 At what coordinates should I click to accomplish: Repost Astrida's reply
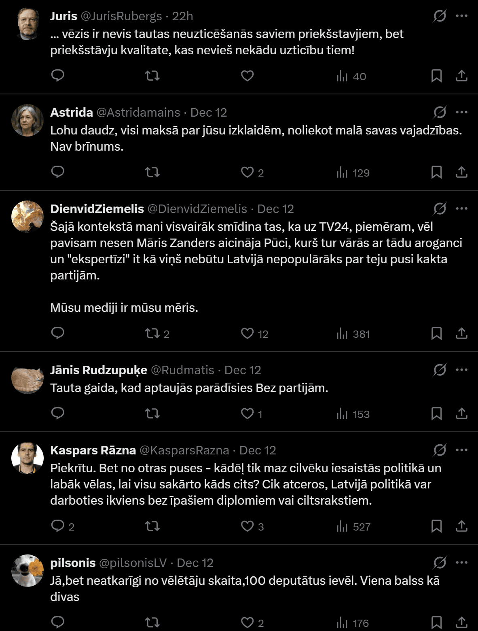(152, 172)
